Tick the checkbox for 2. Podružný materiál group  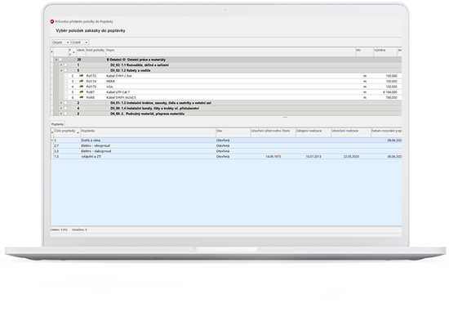[65, 114]
